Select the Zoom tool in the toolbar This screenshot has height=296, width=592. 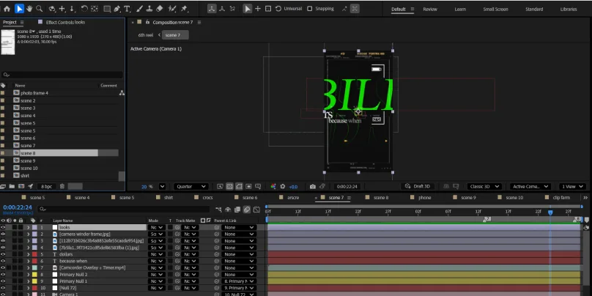pos(40,9)
